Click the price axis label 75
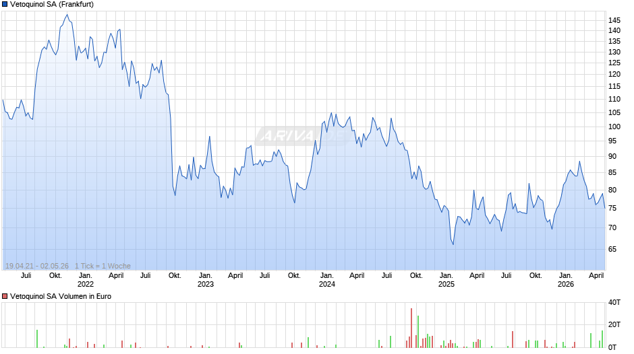 point(612,208)
